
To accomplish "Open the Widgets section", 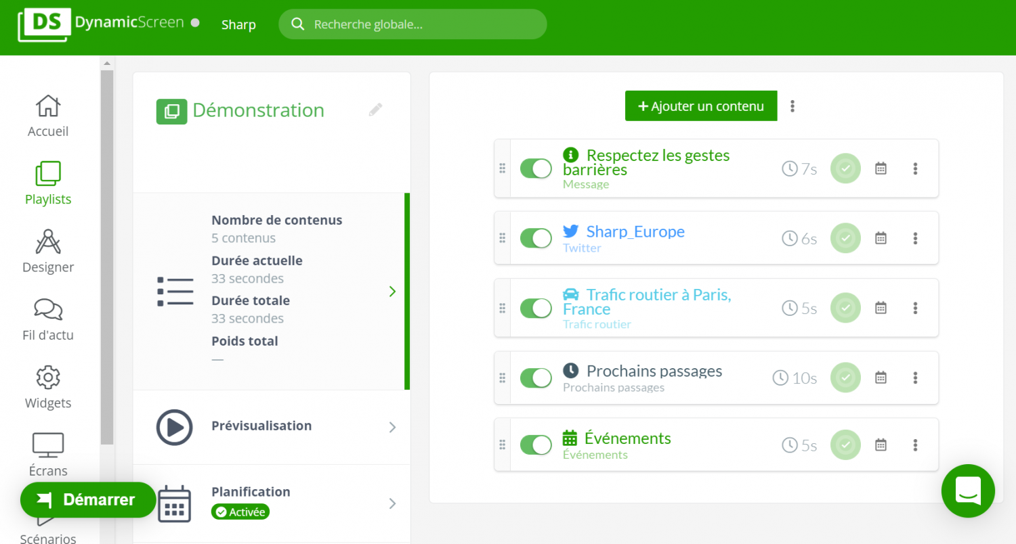I will [x=48, y=387].
